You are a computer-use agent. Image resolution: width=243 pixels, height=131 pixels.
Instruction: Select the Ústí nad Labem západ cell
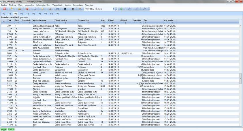point(43,26)
